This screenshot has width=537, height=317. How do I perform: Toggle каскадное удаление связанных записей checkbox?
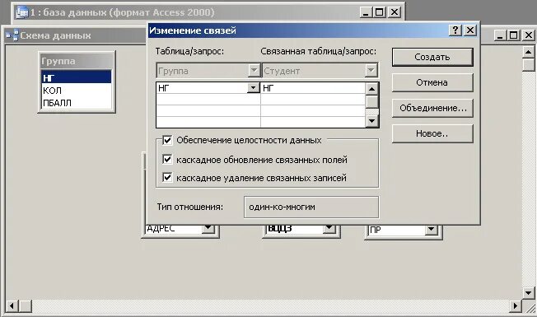tap(167, 177)
